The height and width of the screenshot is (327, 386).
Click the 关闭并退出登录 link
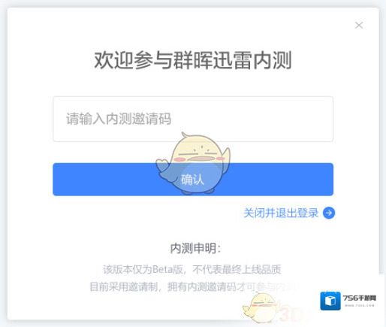pyautogui.click(x=281, y=213)
